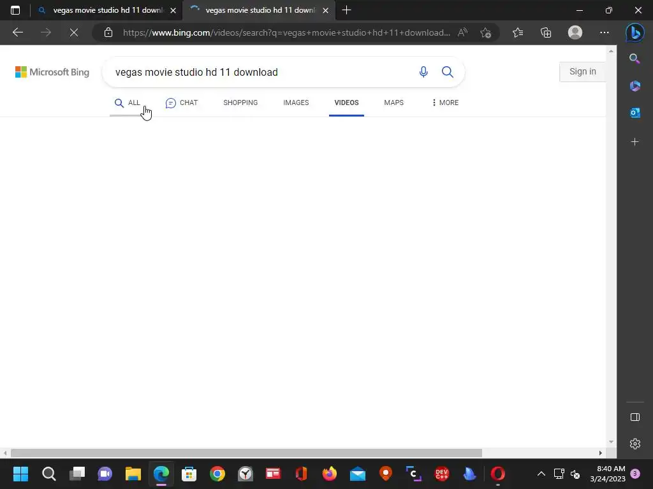
Task: Click the Sign in button
Action: tap(582, 71)
